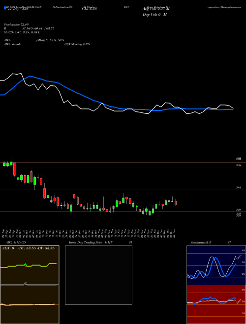Click the last red candlestick on price chart
This screenshot has height=324, width=246.
pos(176,202)
